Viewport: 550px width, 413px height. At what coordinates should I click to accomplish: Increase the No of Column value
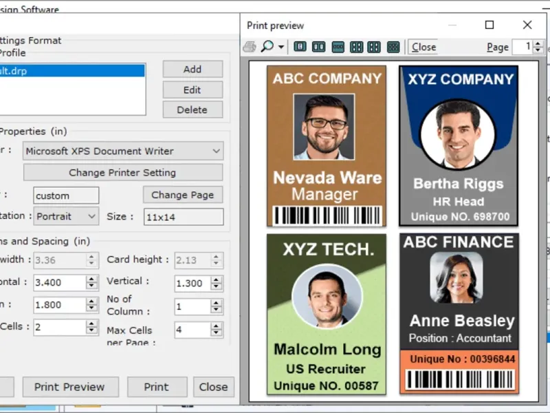point(216,303)
